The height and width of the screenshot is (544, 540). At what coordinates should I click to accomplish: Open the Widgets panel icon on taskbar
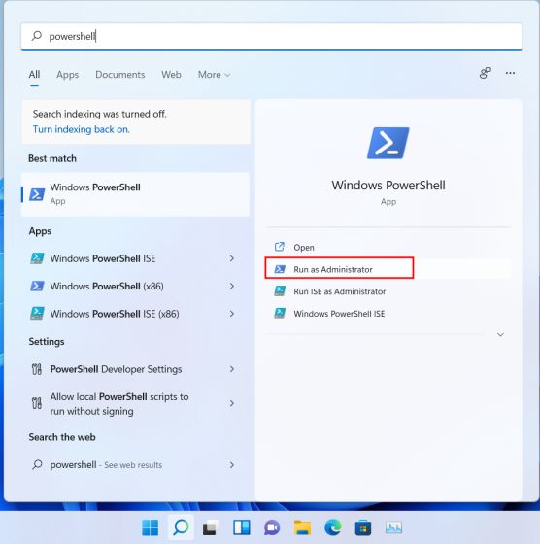[x=242, y=527]
